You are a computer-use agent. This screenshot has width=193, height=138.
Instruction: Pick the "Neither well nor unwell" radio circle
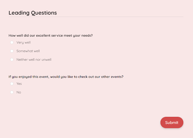click(12, 60)
